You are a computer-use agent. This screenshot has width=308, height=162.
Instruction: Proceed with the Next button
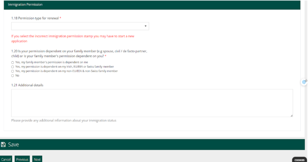[37, 159]
